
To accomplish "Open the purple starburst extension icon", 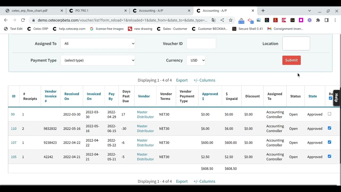I will point(310,20).
